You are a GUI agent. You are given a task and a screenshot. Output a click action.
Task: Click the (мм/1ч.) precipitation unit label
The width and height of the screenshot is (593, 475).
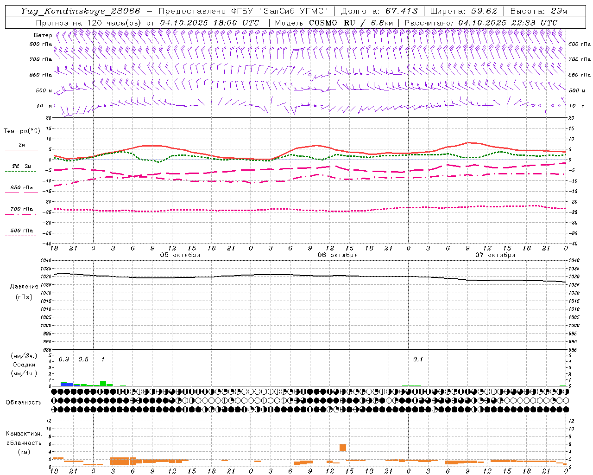(24, 373)
